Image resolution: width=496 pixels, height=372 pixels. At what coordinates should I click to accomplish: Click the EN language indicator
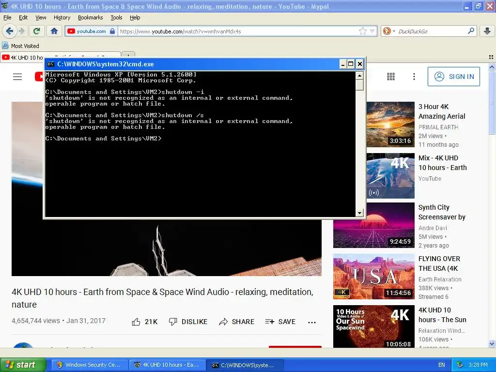coord(442,365)
